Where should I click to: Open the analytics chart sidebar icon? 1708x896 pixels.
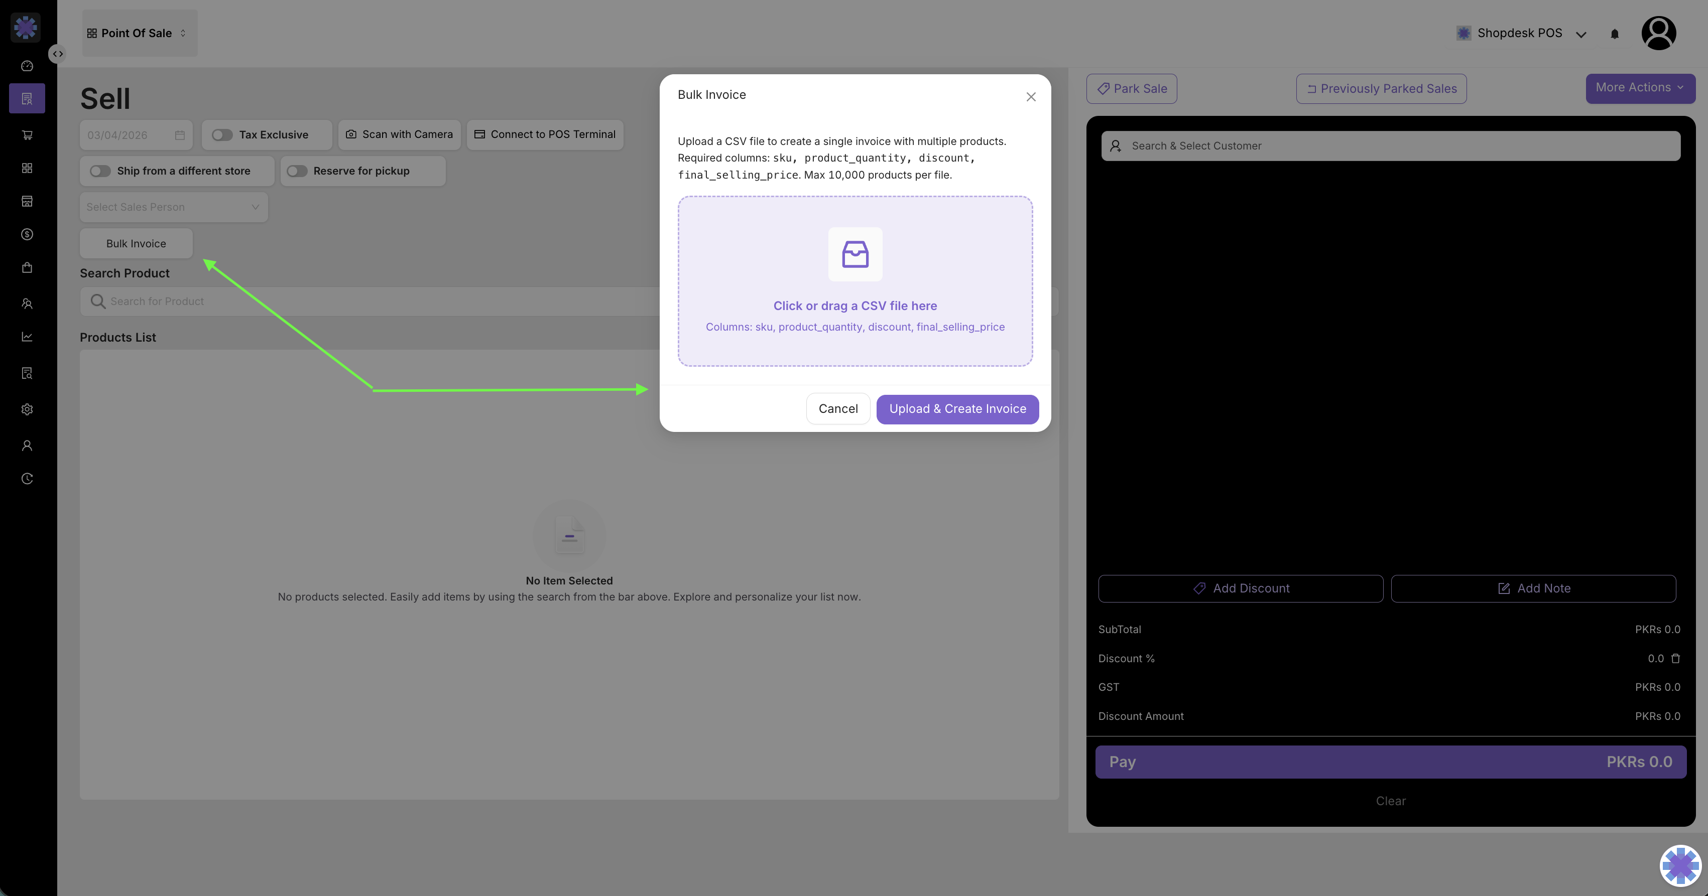click(x=27, y=337)
